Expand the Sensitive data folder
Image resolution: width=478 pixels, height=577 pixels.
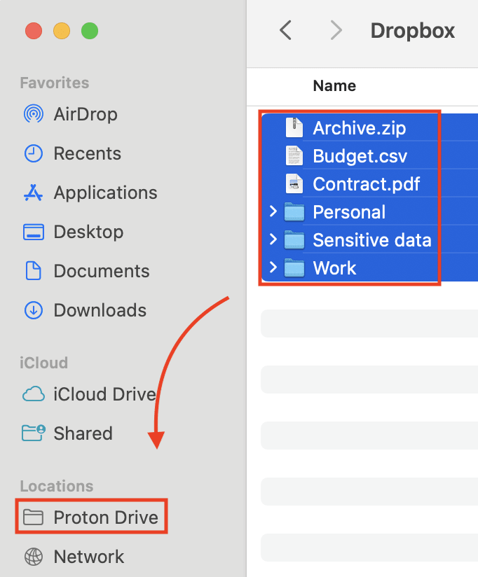(x=273, y=239)
